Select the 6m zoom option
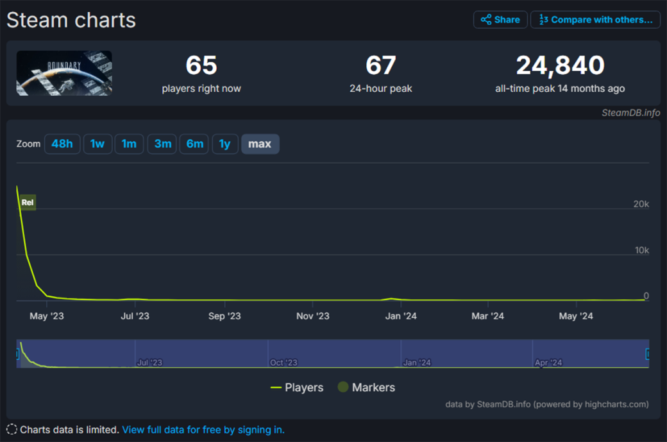Image resolution: width=667 pixels, height=442 pixels. point(194,144)
